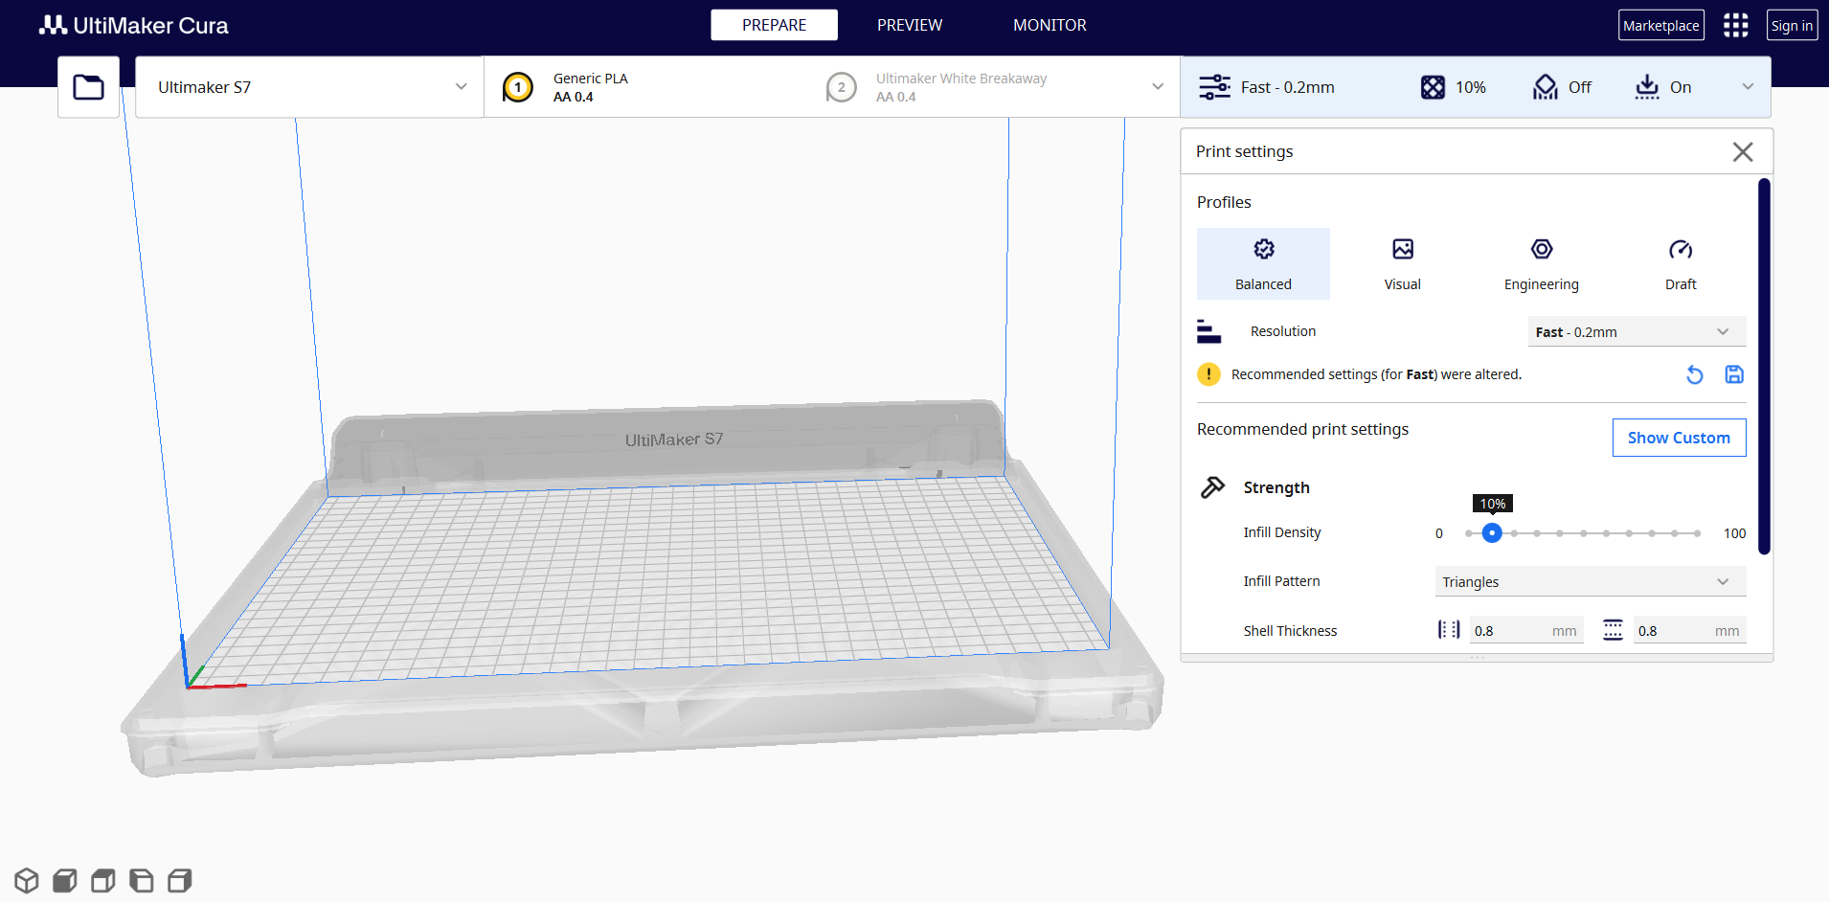Click the top/bottom thickness 0.8 mm field

pyautogui.click(x=1689, y=631)
